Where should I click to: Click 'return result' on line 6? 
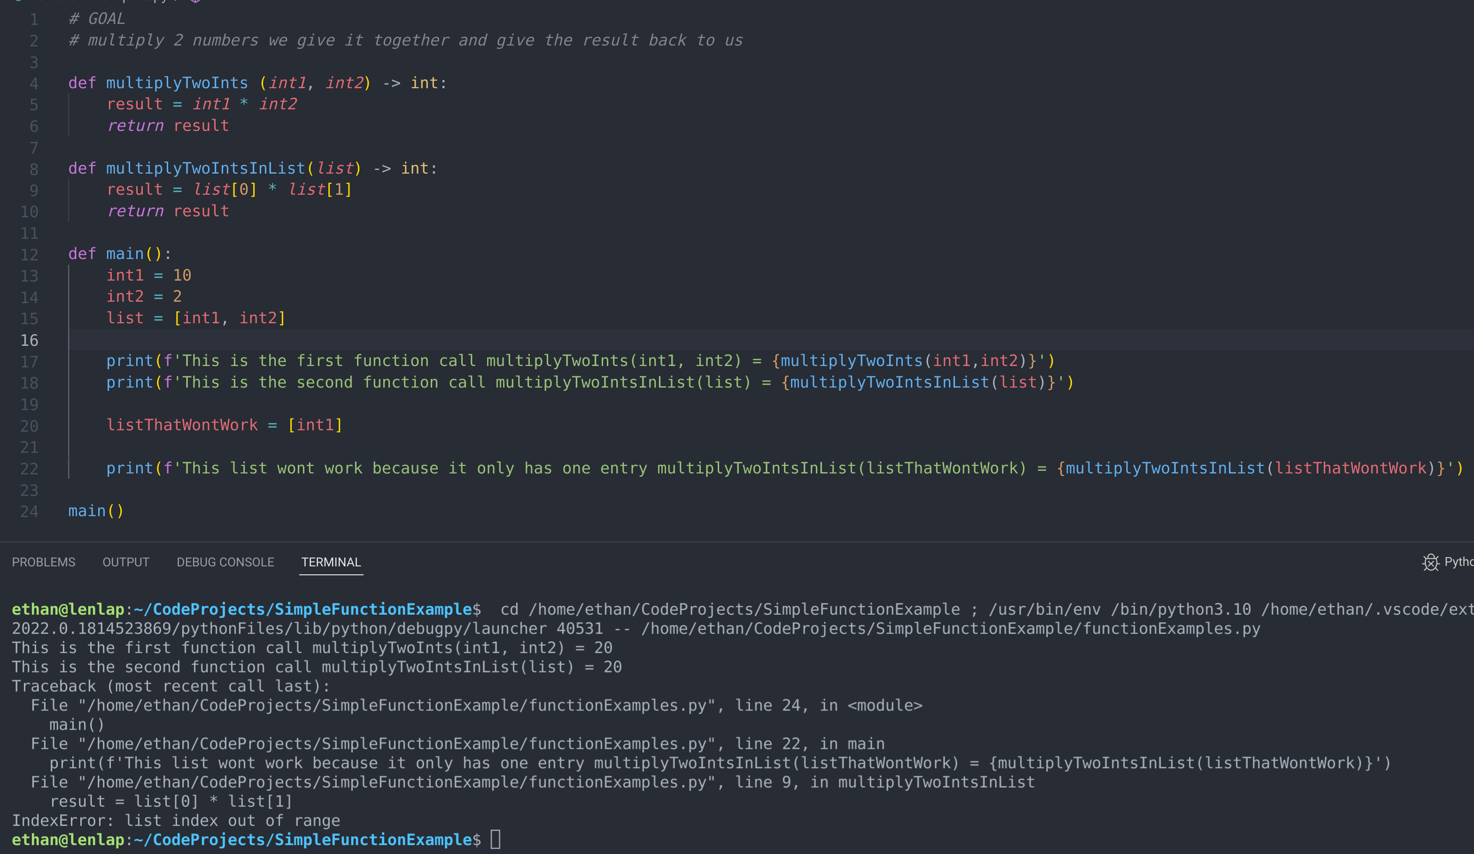click(x=168, y=126)
